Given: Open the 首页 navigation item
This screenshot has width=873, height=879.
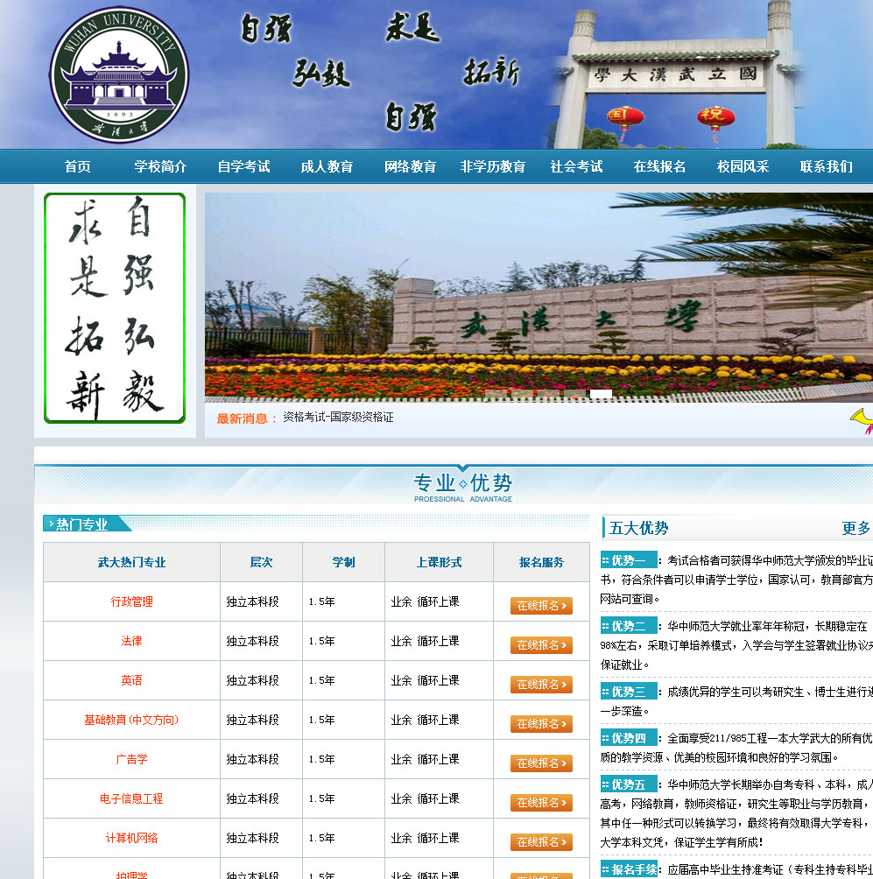Looking at the screenshot, I should coord(77,166).
